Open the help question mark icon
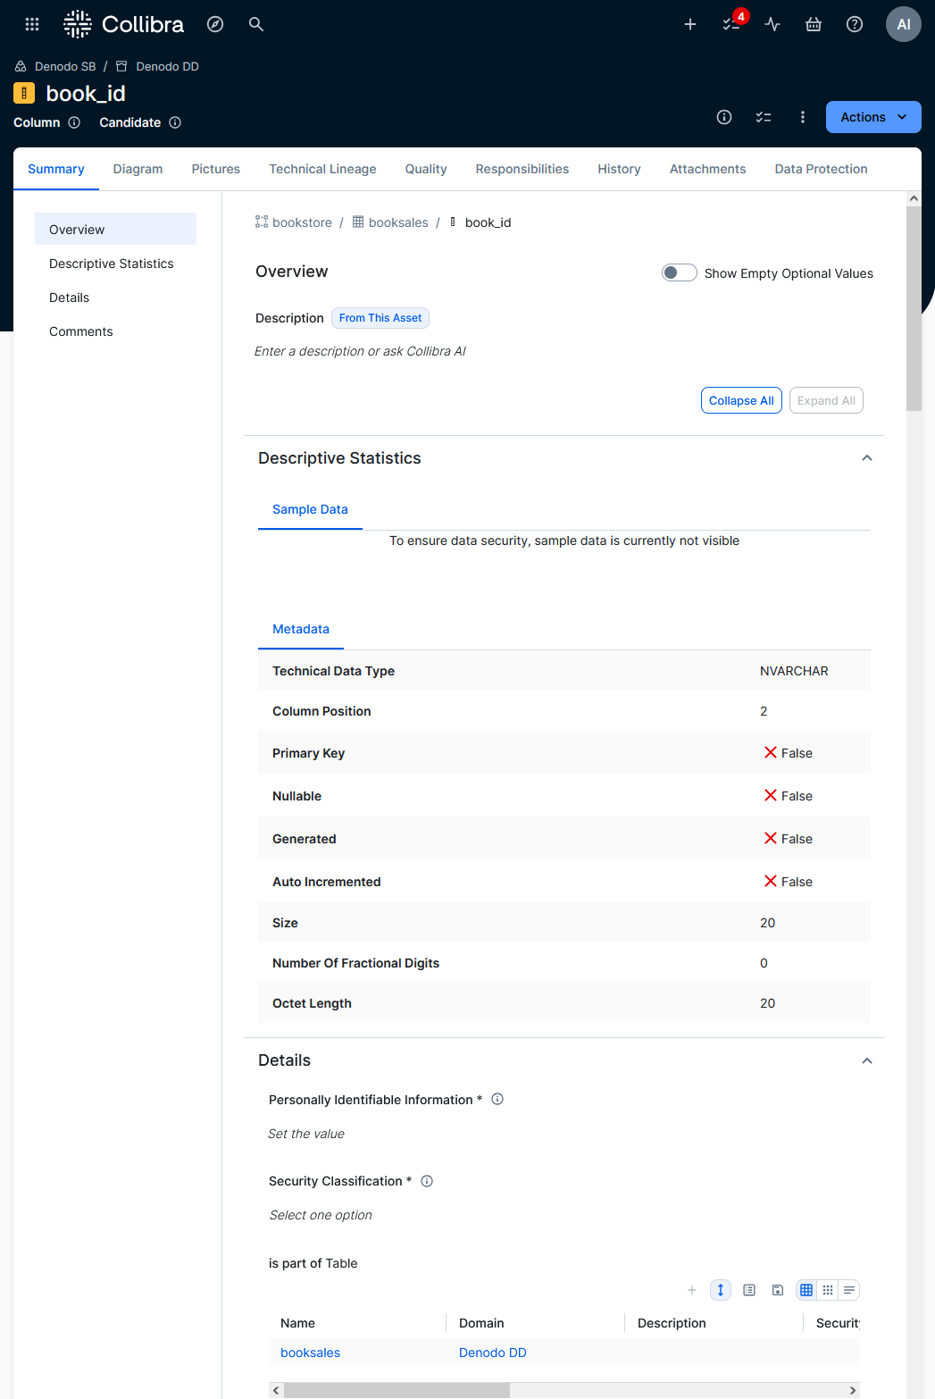 click(855, 24)
